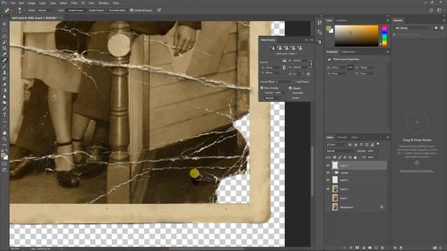Select the Brush tool

pyautogui.click(x=4, y=66)
